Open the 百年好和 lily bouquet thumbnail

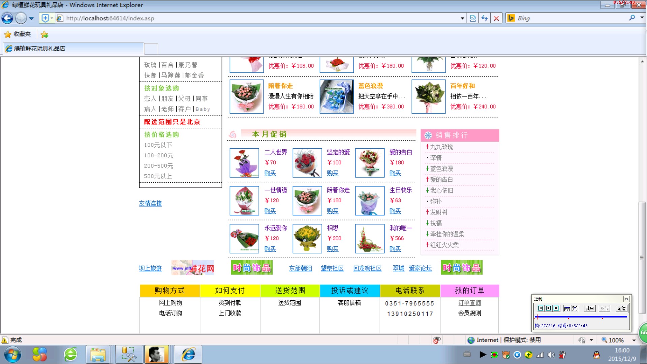click(429, 96)
